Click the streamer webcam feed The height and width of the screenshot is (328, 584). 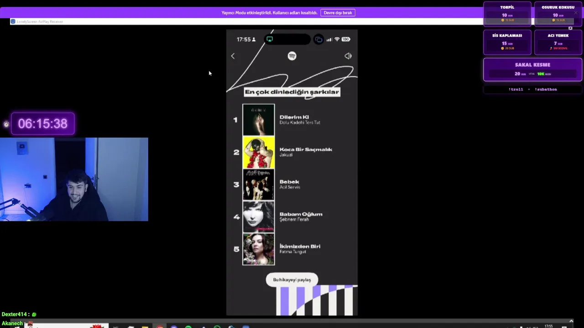74,179
